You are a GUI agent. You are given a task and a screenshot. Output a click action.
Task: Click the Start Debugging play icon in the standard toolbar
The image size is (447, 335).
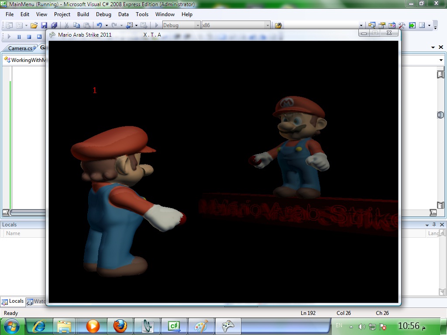[156, 25]
